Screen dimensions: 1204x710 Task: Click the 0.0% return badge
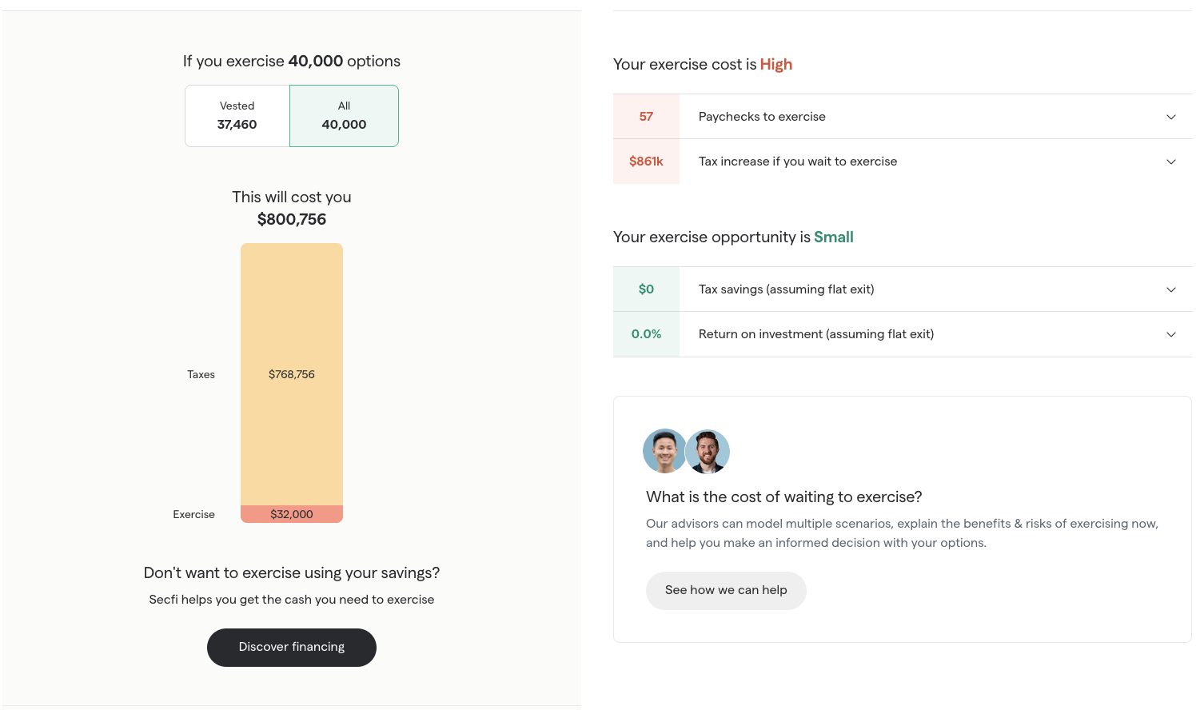(x=646, y=334)
